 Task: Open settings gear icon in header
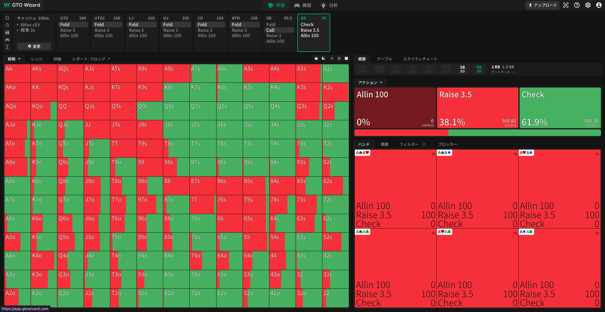588,5
